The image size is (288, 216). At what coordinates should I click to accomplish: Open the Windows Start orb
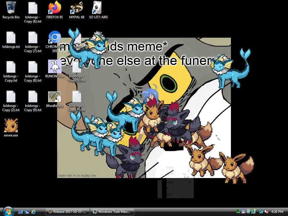click(x=8, y=211)
